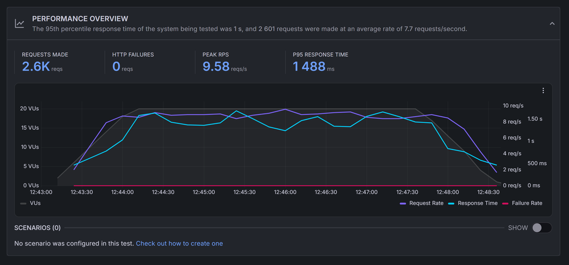This screenshot has height=265, width=569.
Task: Click the 95th percentile summary sentence
Action: tap(249, 29)
